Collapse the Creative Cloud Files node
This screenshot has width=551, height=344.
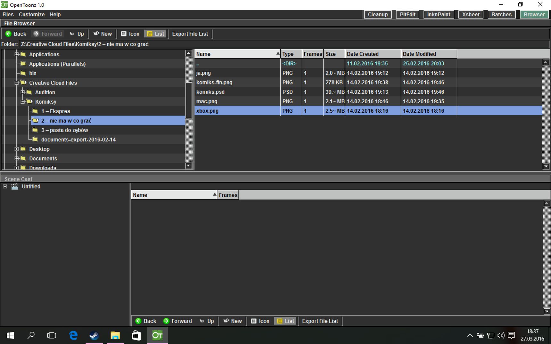pyautogui.click(x=17, y=83)
